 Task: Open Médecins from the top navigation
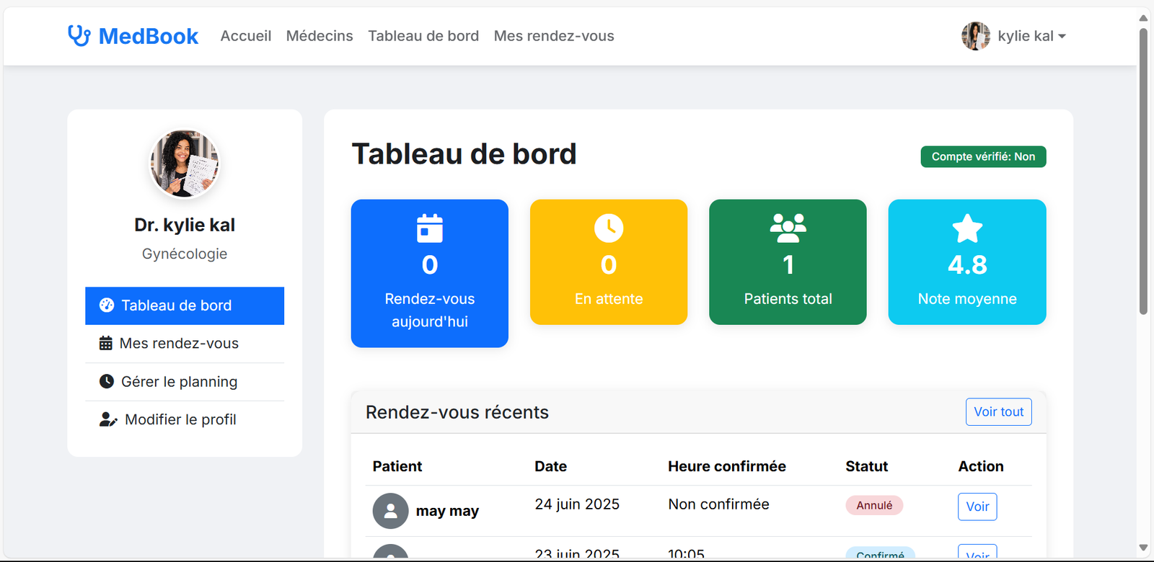point(320,36)
